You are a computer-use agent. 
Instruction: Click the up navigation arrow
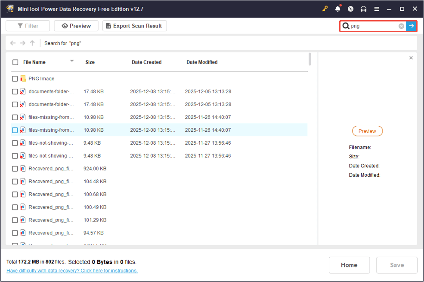click(x=32, y=43)
